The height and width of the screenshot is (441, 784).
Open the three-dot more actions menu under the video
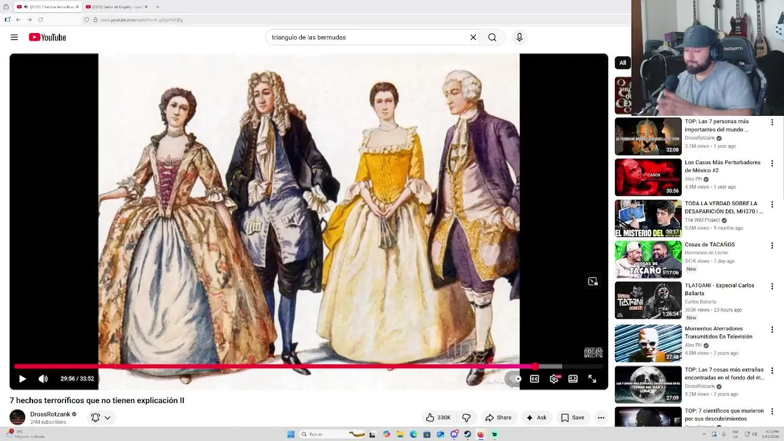point(601,417)
